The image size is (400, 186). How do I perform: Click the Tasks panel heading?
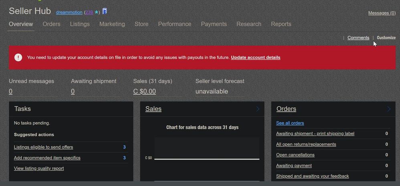(x=22, y=109)
